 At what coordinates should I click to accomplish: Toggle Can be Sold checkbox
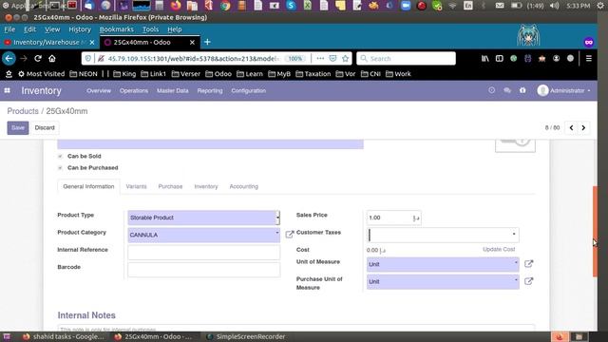[60, 156]
